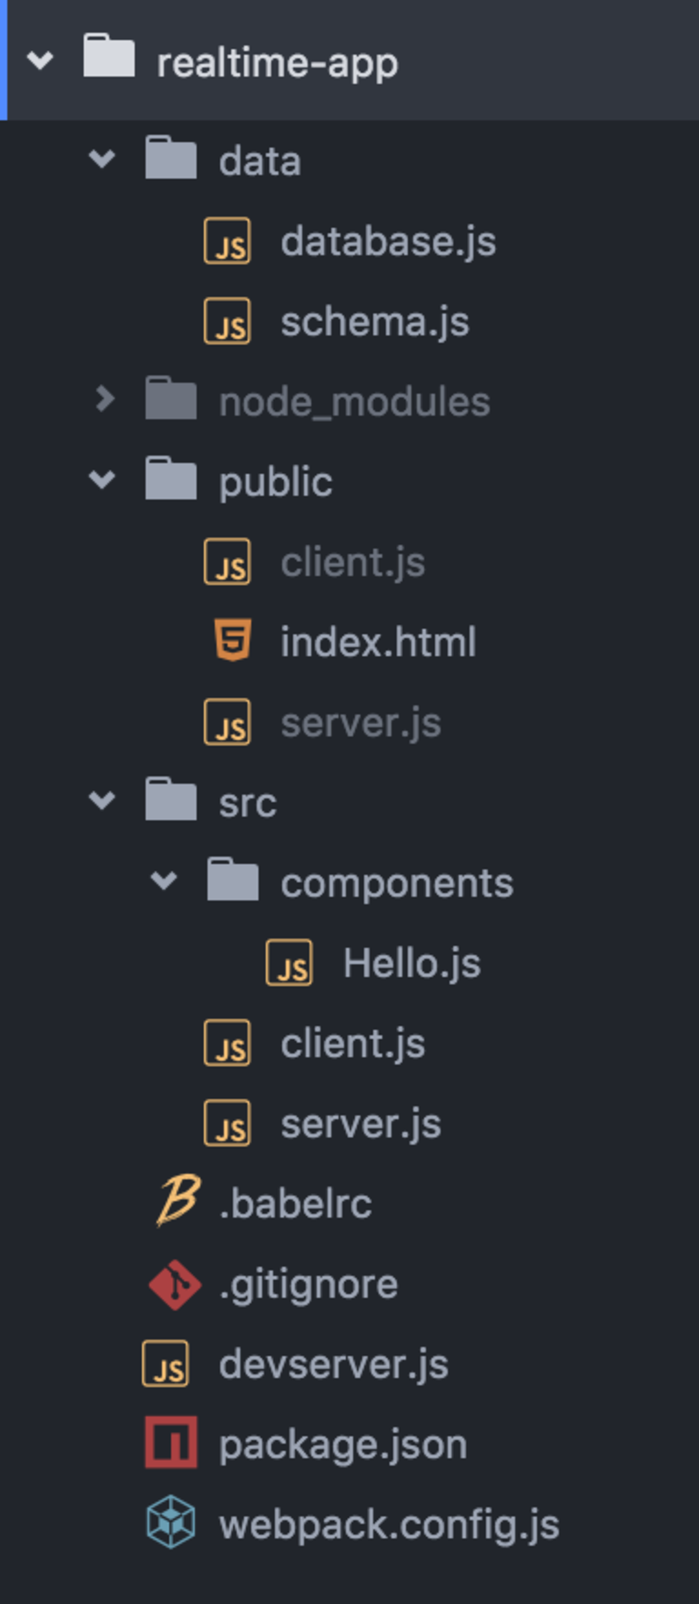Viewport: 699px width, 1604px height.
Task: Click the JS icon beside database.js
Action: [x=227, y=241]
